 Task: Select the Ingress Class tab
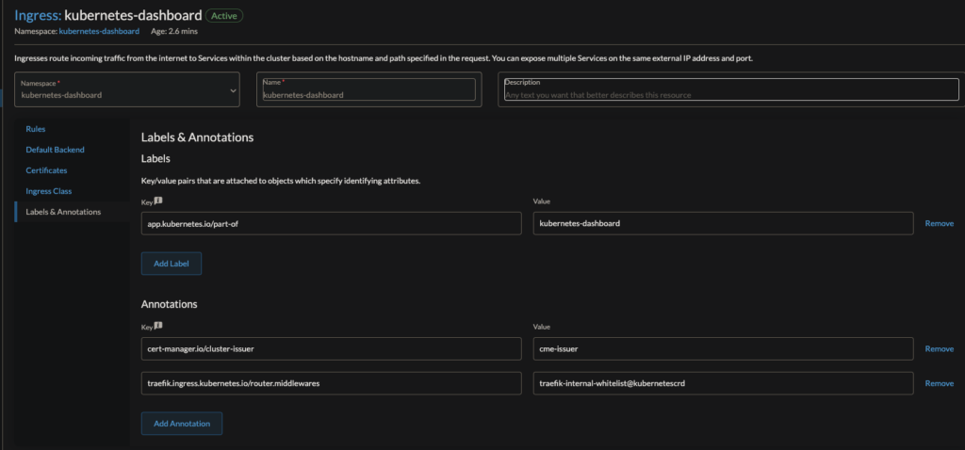coord(49,191)
